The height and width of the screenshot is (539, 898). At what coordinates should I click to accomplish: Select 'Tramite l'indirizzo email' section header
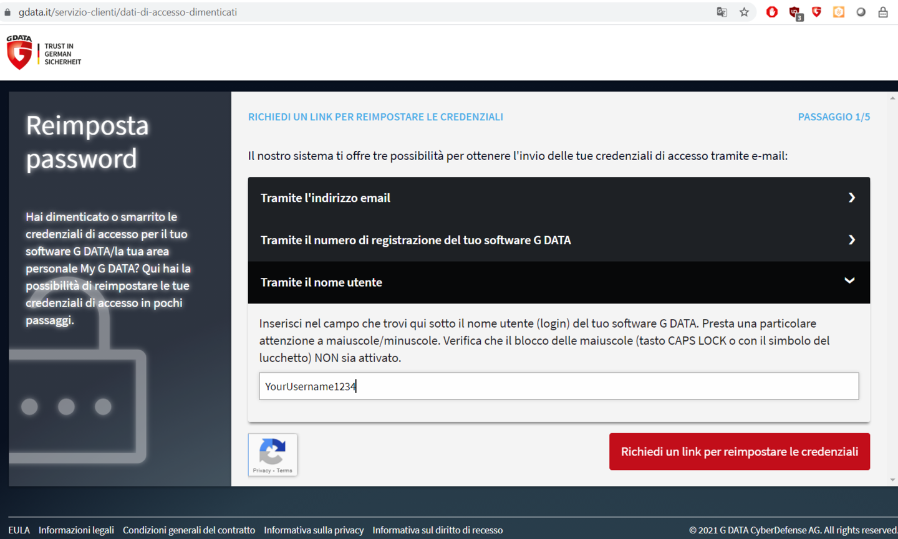[559, 198]
